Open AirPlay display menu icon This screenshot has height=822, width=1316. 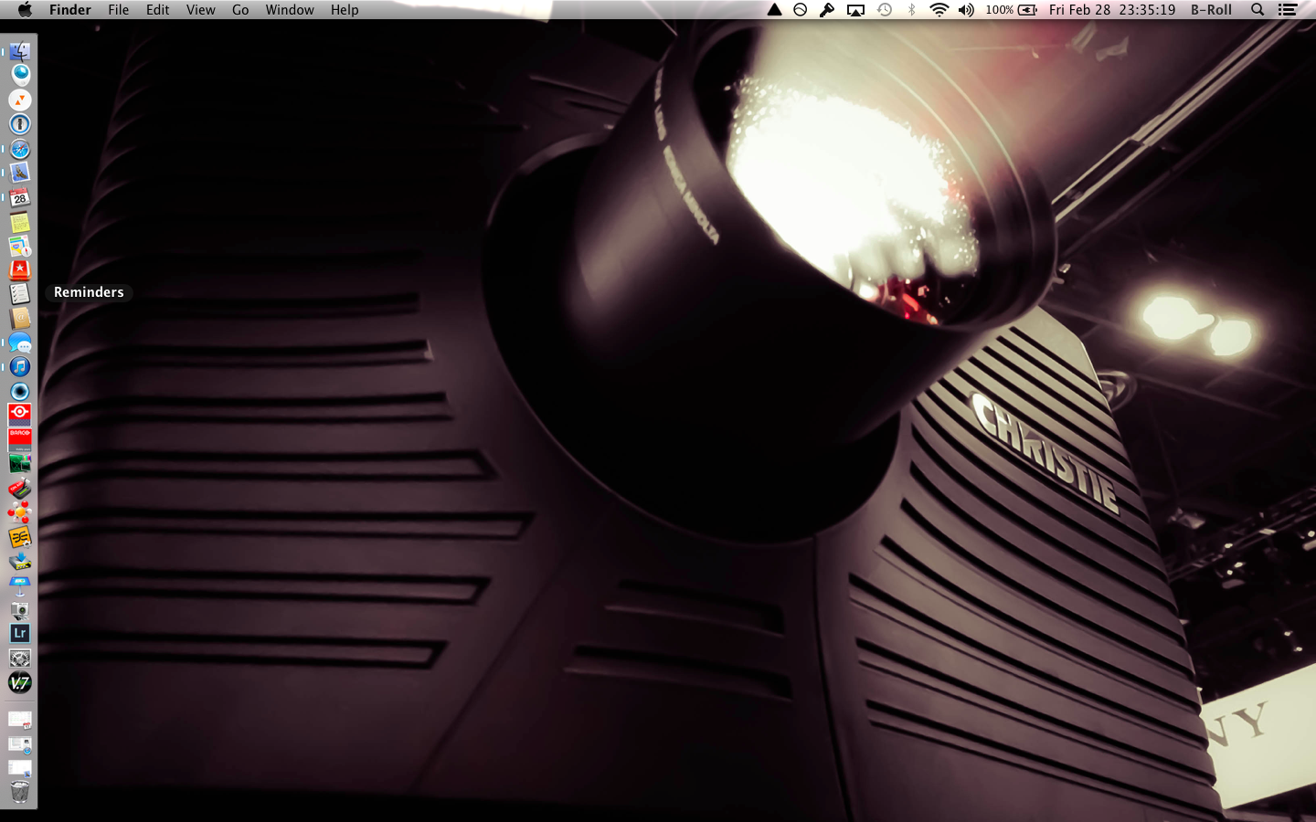coord(855,10)
